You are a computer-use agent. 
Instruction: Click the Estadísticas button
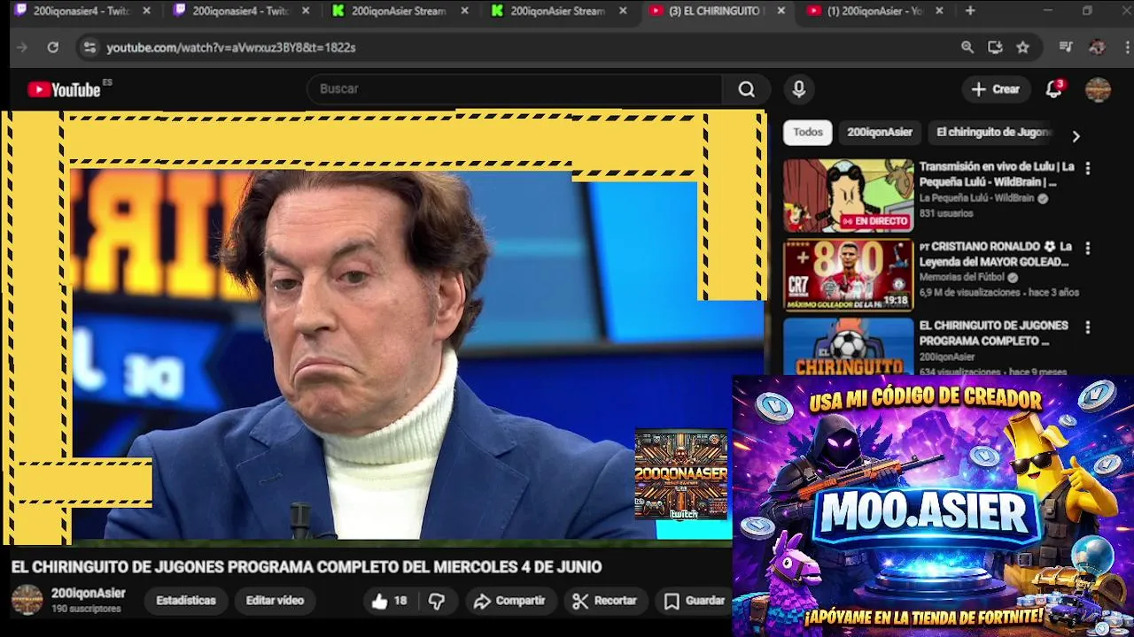coord(186,601)
